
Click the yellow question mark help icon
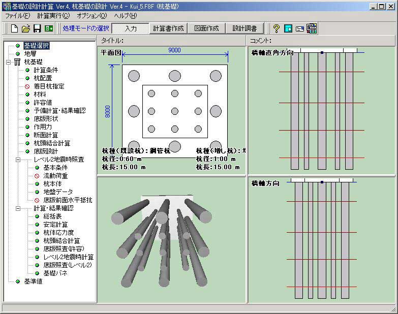(x=276, y=28)
